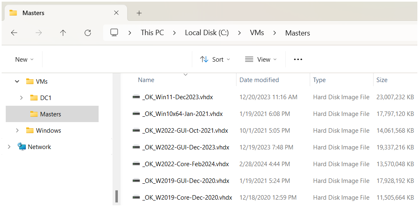Image resolution: width=419 pixels, height=207 pixels.
Task: Select the Masters folder in navigation tree
Action: 50,114
